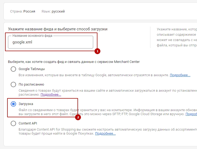Click the По расписанию option label
197x149 pixels.
31,84
